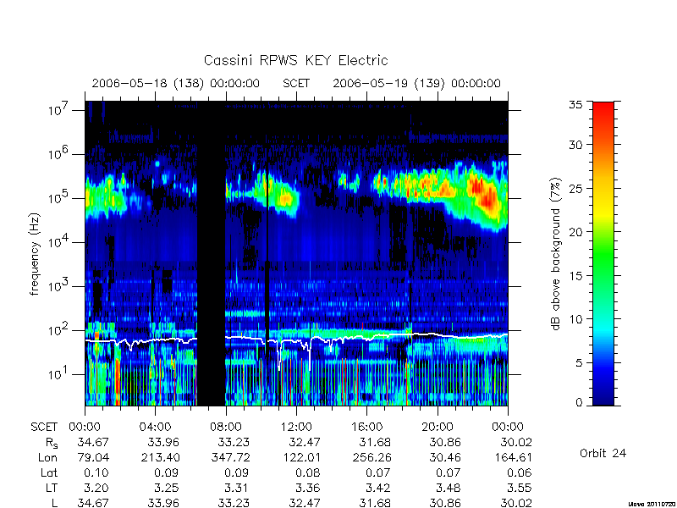Click the LT value "3.31"
Image resolution: width=677 pixels, height=508 pixels.
tap(238, 489)
